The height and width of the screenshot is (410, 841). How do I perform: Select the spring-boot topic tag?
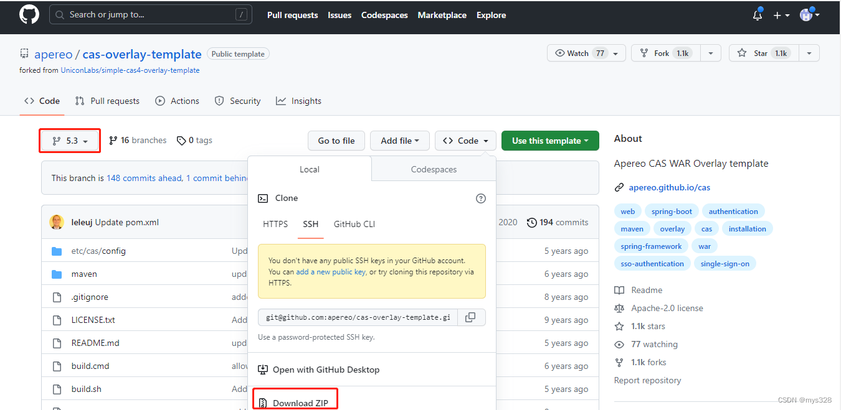coord(672,212)
